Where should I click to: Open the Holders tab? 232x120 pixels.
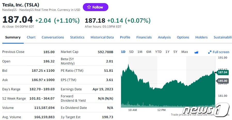pyautogui.click(x=201, y=37)
